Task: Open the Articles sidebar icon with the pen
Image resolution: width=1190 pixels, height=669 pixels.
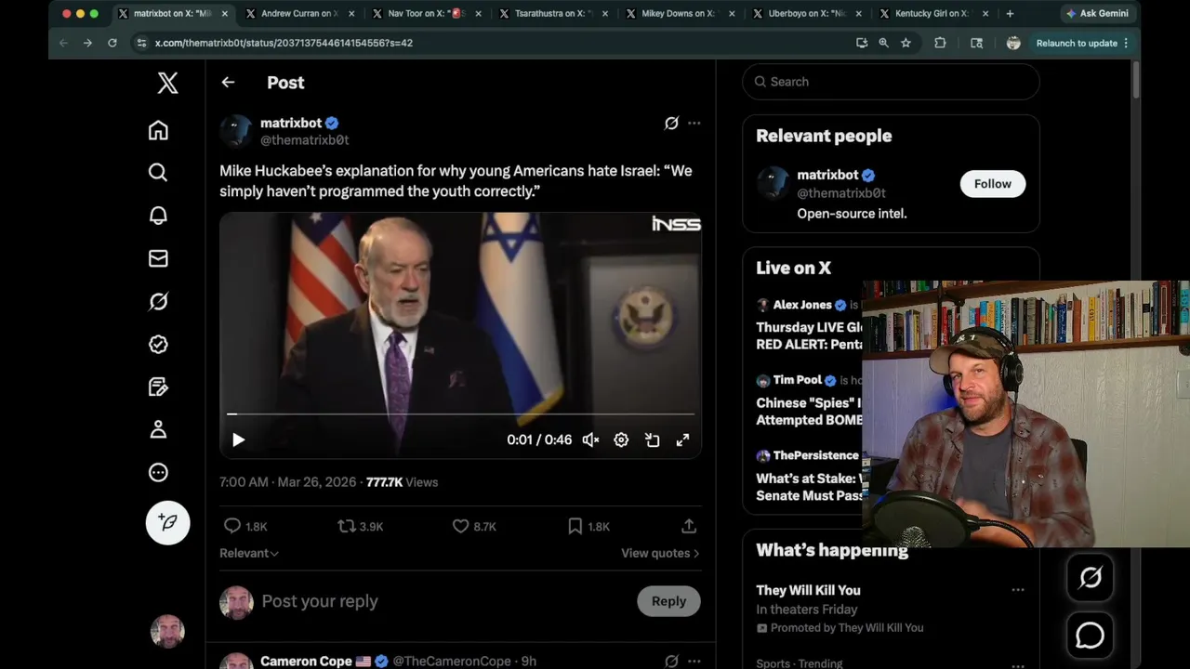Action: [158, 387]
